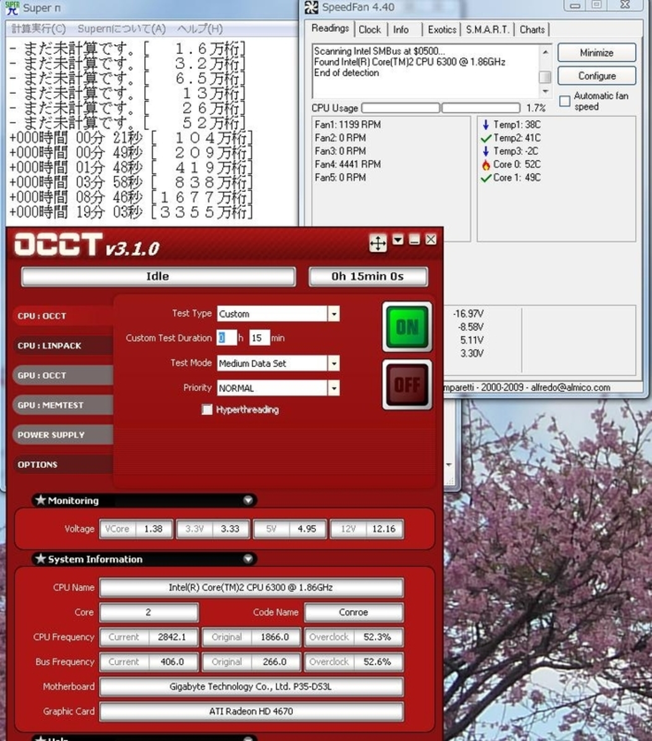Switch to SpeedFan Exotics tab
The image size is (652, 741).
(442, 30)
